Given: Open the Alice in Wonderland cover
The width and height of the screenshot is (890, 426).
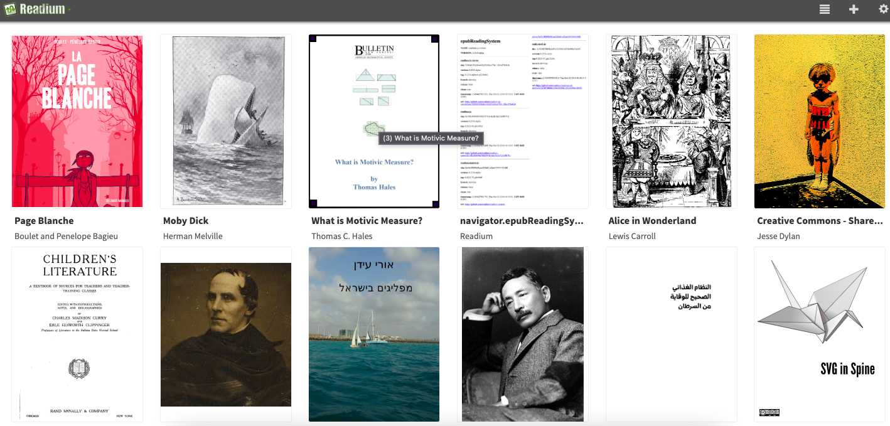Looking at the screenshot, I should point(672,121).
